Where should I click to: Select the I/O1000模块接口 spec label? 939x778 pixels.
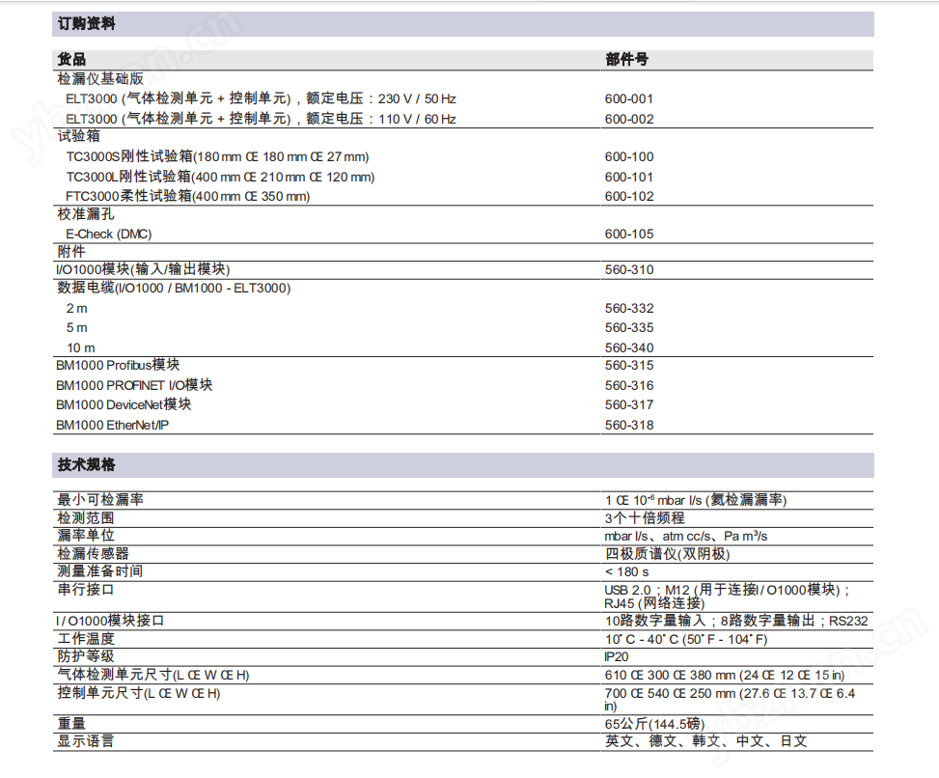110,621
